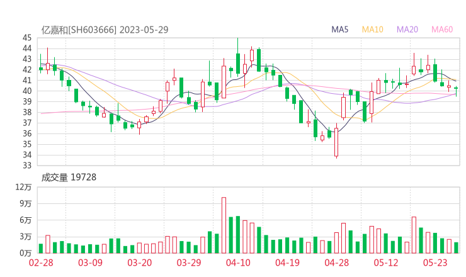Click the price axis value 40
This screenshot has width=466, height=277.
pos(26,91)
